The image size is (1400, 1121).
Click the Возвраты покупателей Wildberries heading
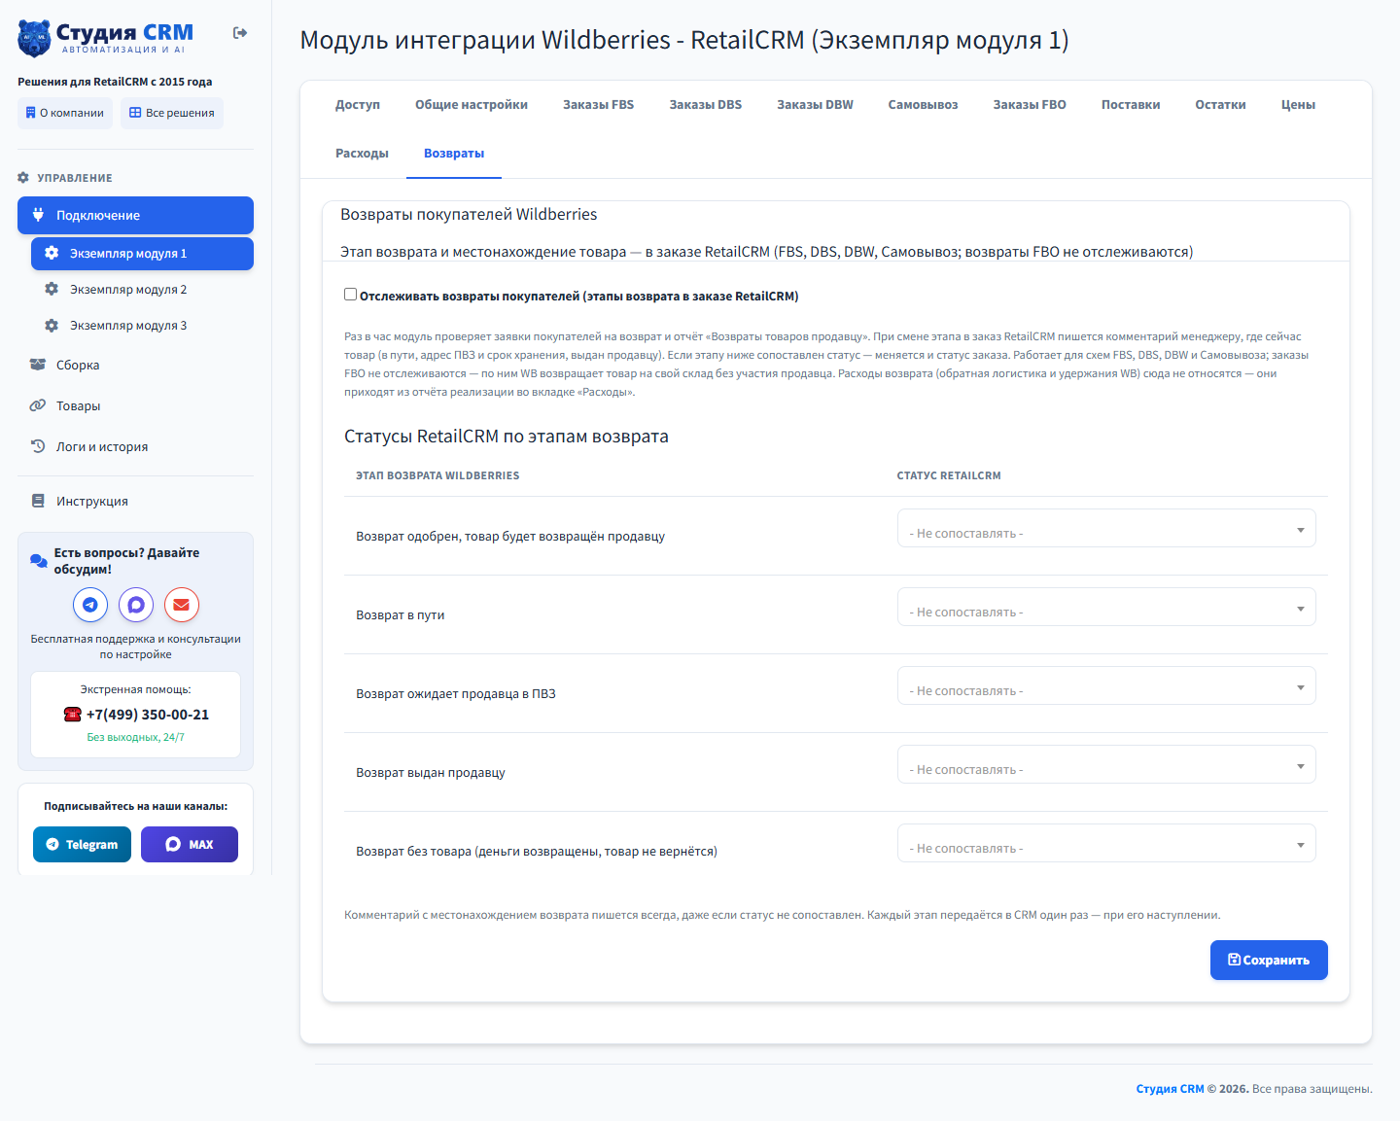point(469,215)
